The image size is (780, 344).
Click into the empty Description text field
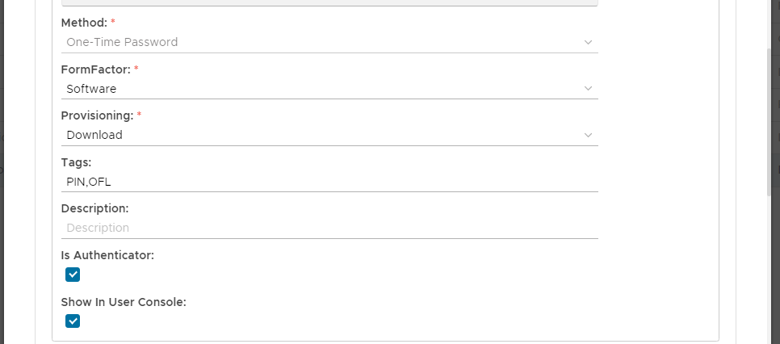[323, 228]
